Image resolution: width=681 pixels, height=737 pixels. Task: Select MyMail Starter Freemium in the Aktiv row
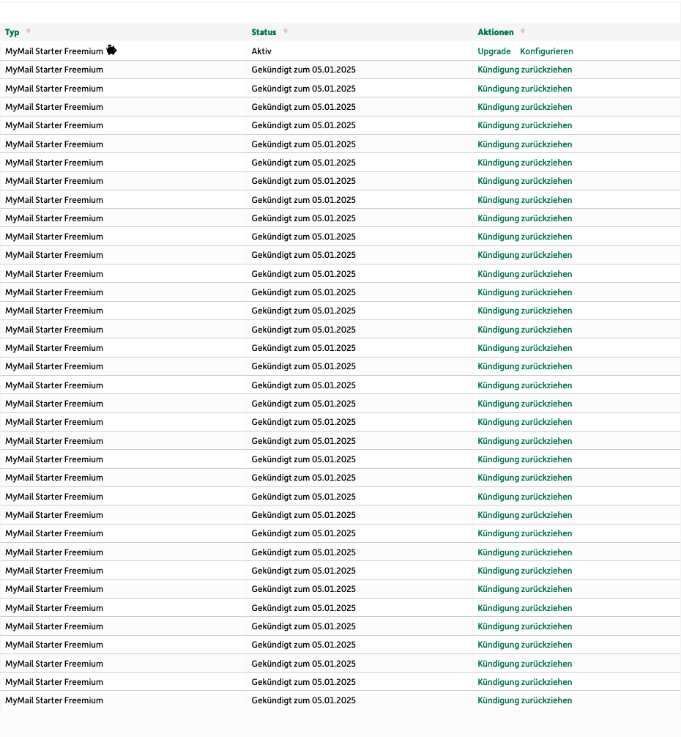54,51
